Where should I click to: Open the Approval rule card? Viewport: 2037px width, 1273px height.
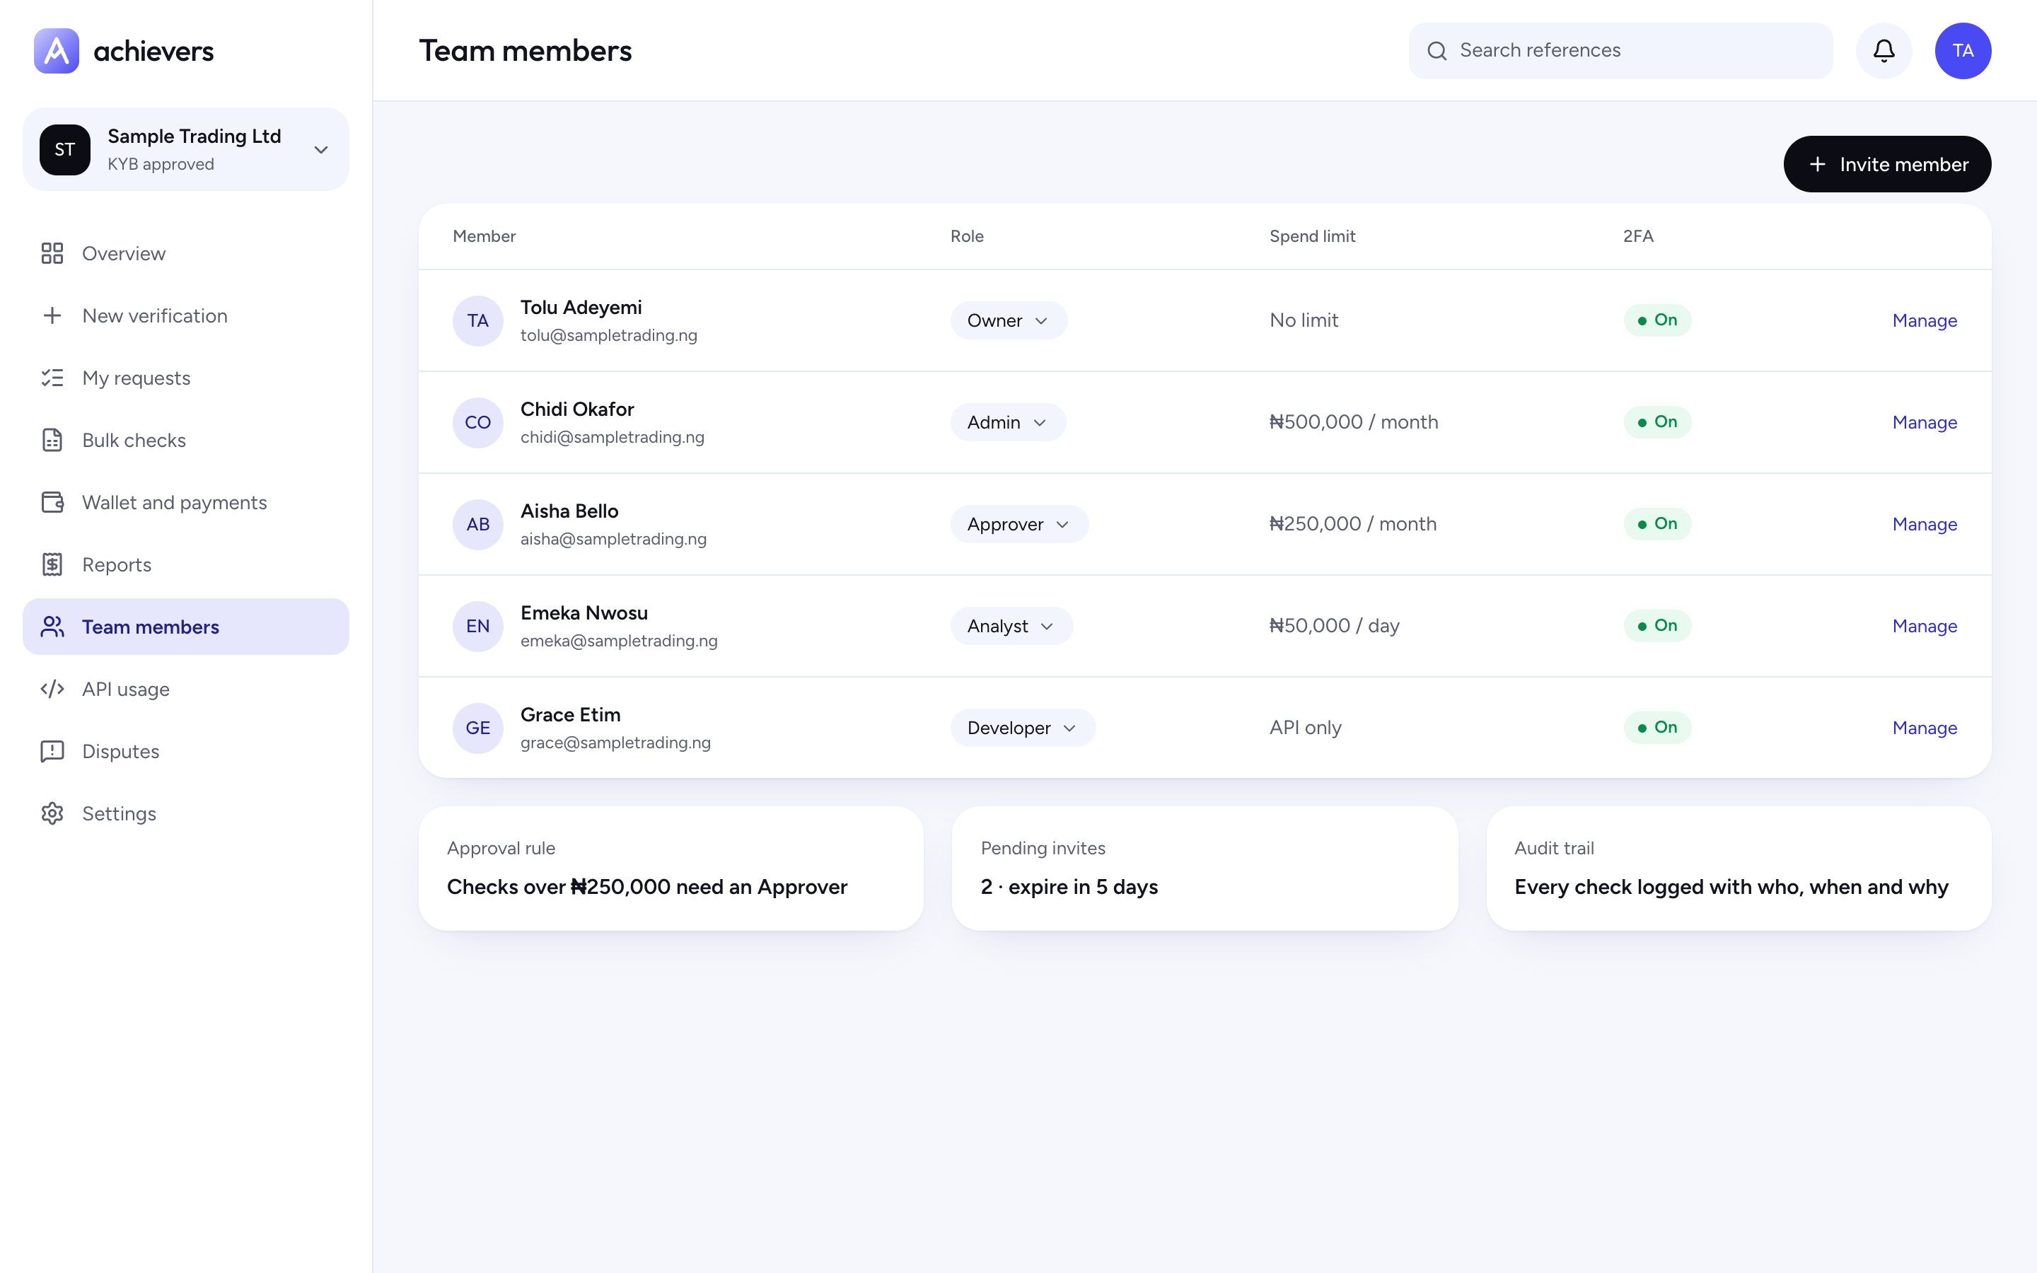click(671, 869)
